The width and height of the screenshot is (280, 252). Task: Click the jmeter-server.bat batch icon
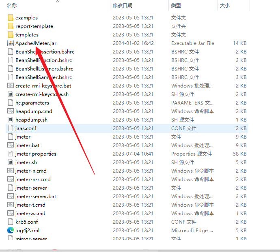(x=11, y=196)
